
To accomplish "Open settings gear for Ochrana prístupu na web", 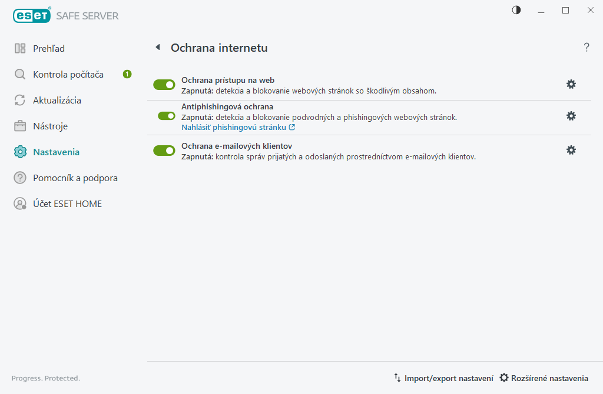I will (x=571, y=84).
